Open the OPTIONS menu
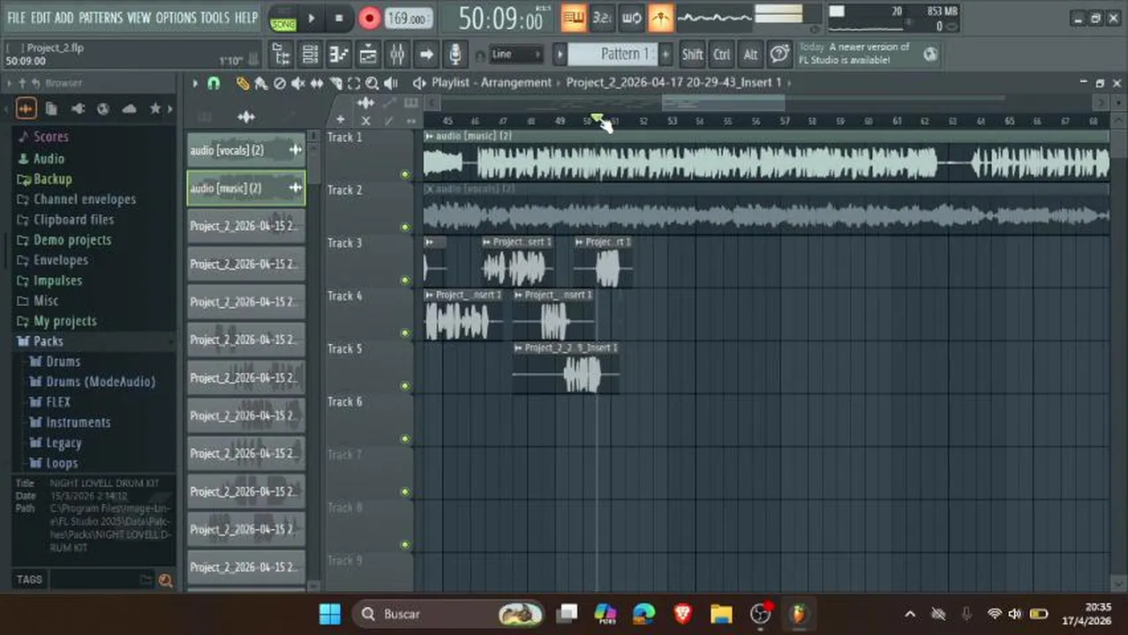The width and height of the screenshot is (1128, 635). 176,18
